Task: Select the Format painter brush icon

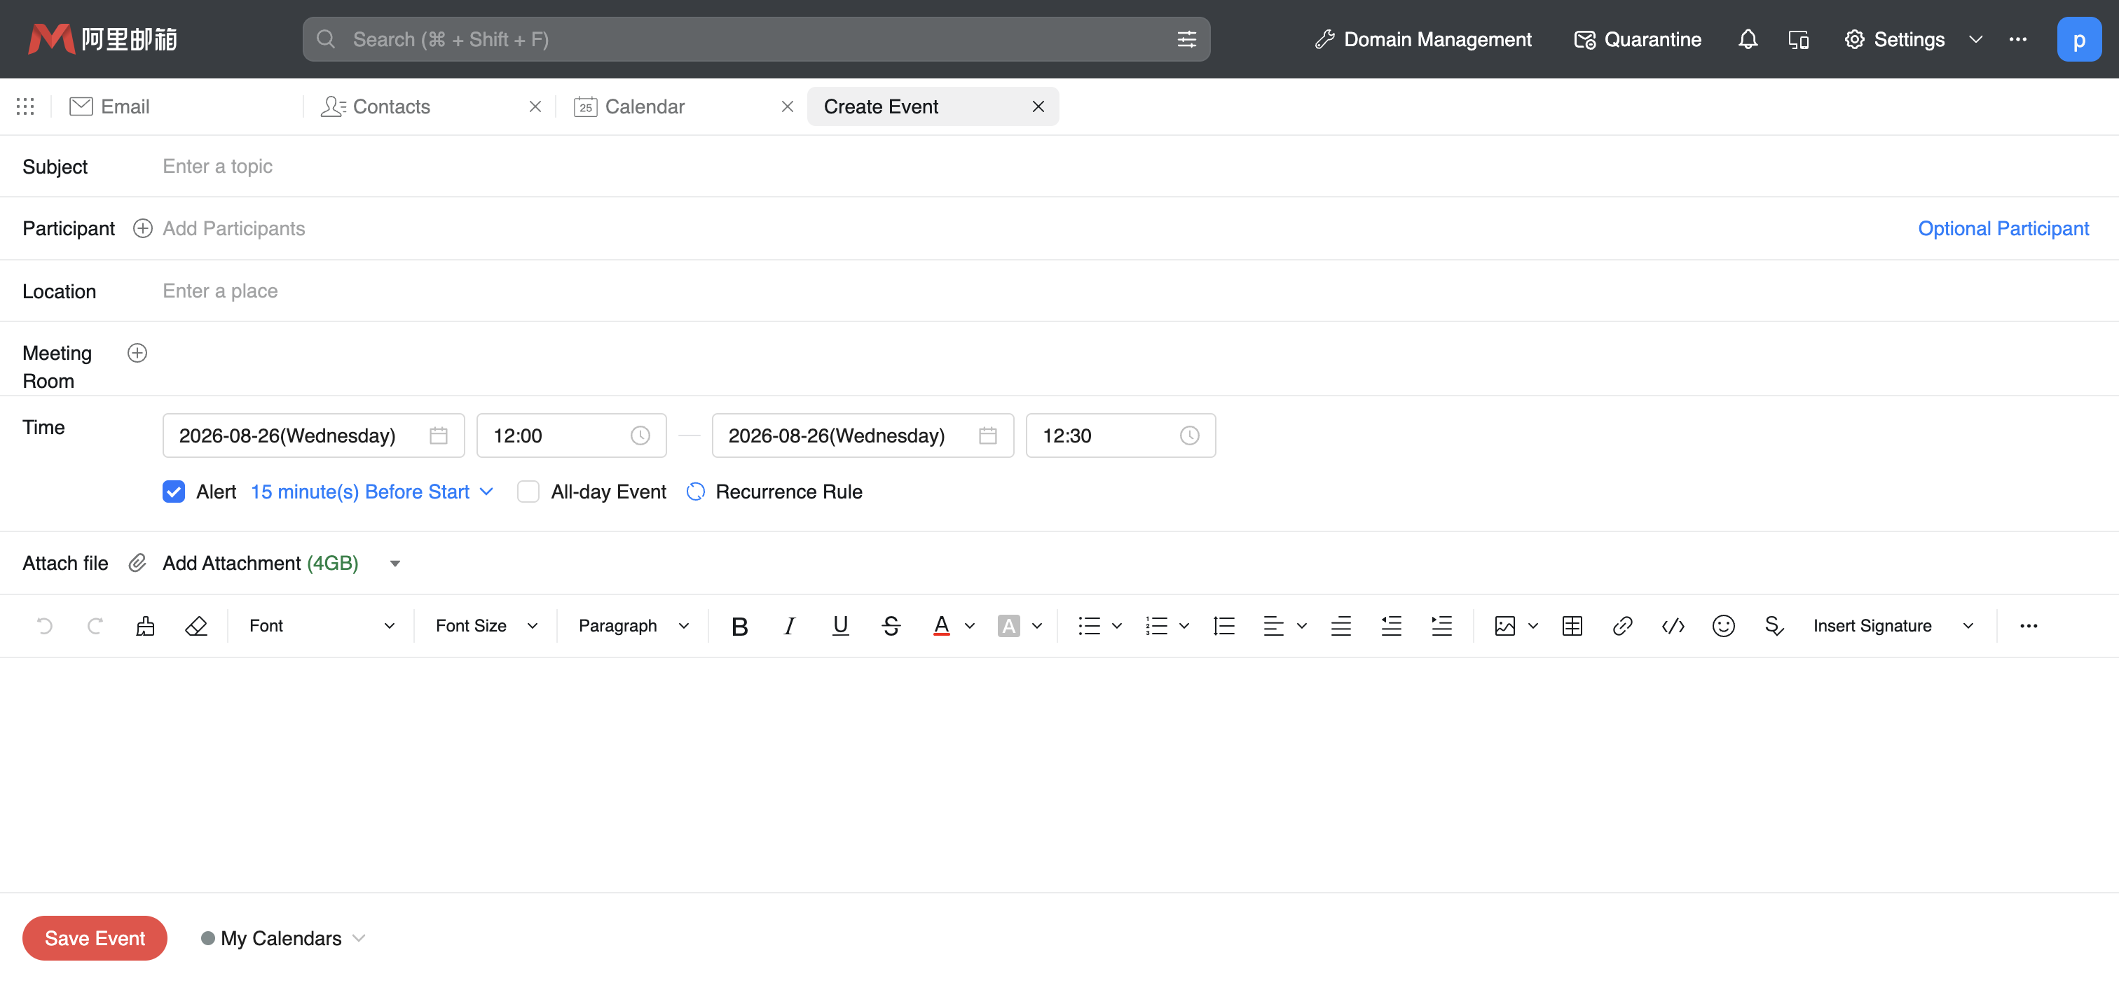Action: point(146,627)
